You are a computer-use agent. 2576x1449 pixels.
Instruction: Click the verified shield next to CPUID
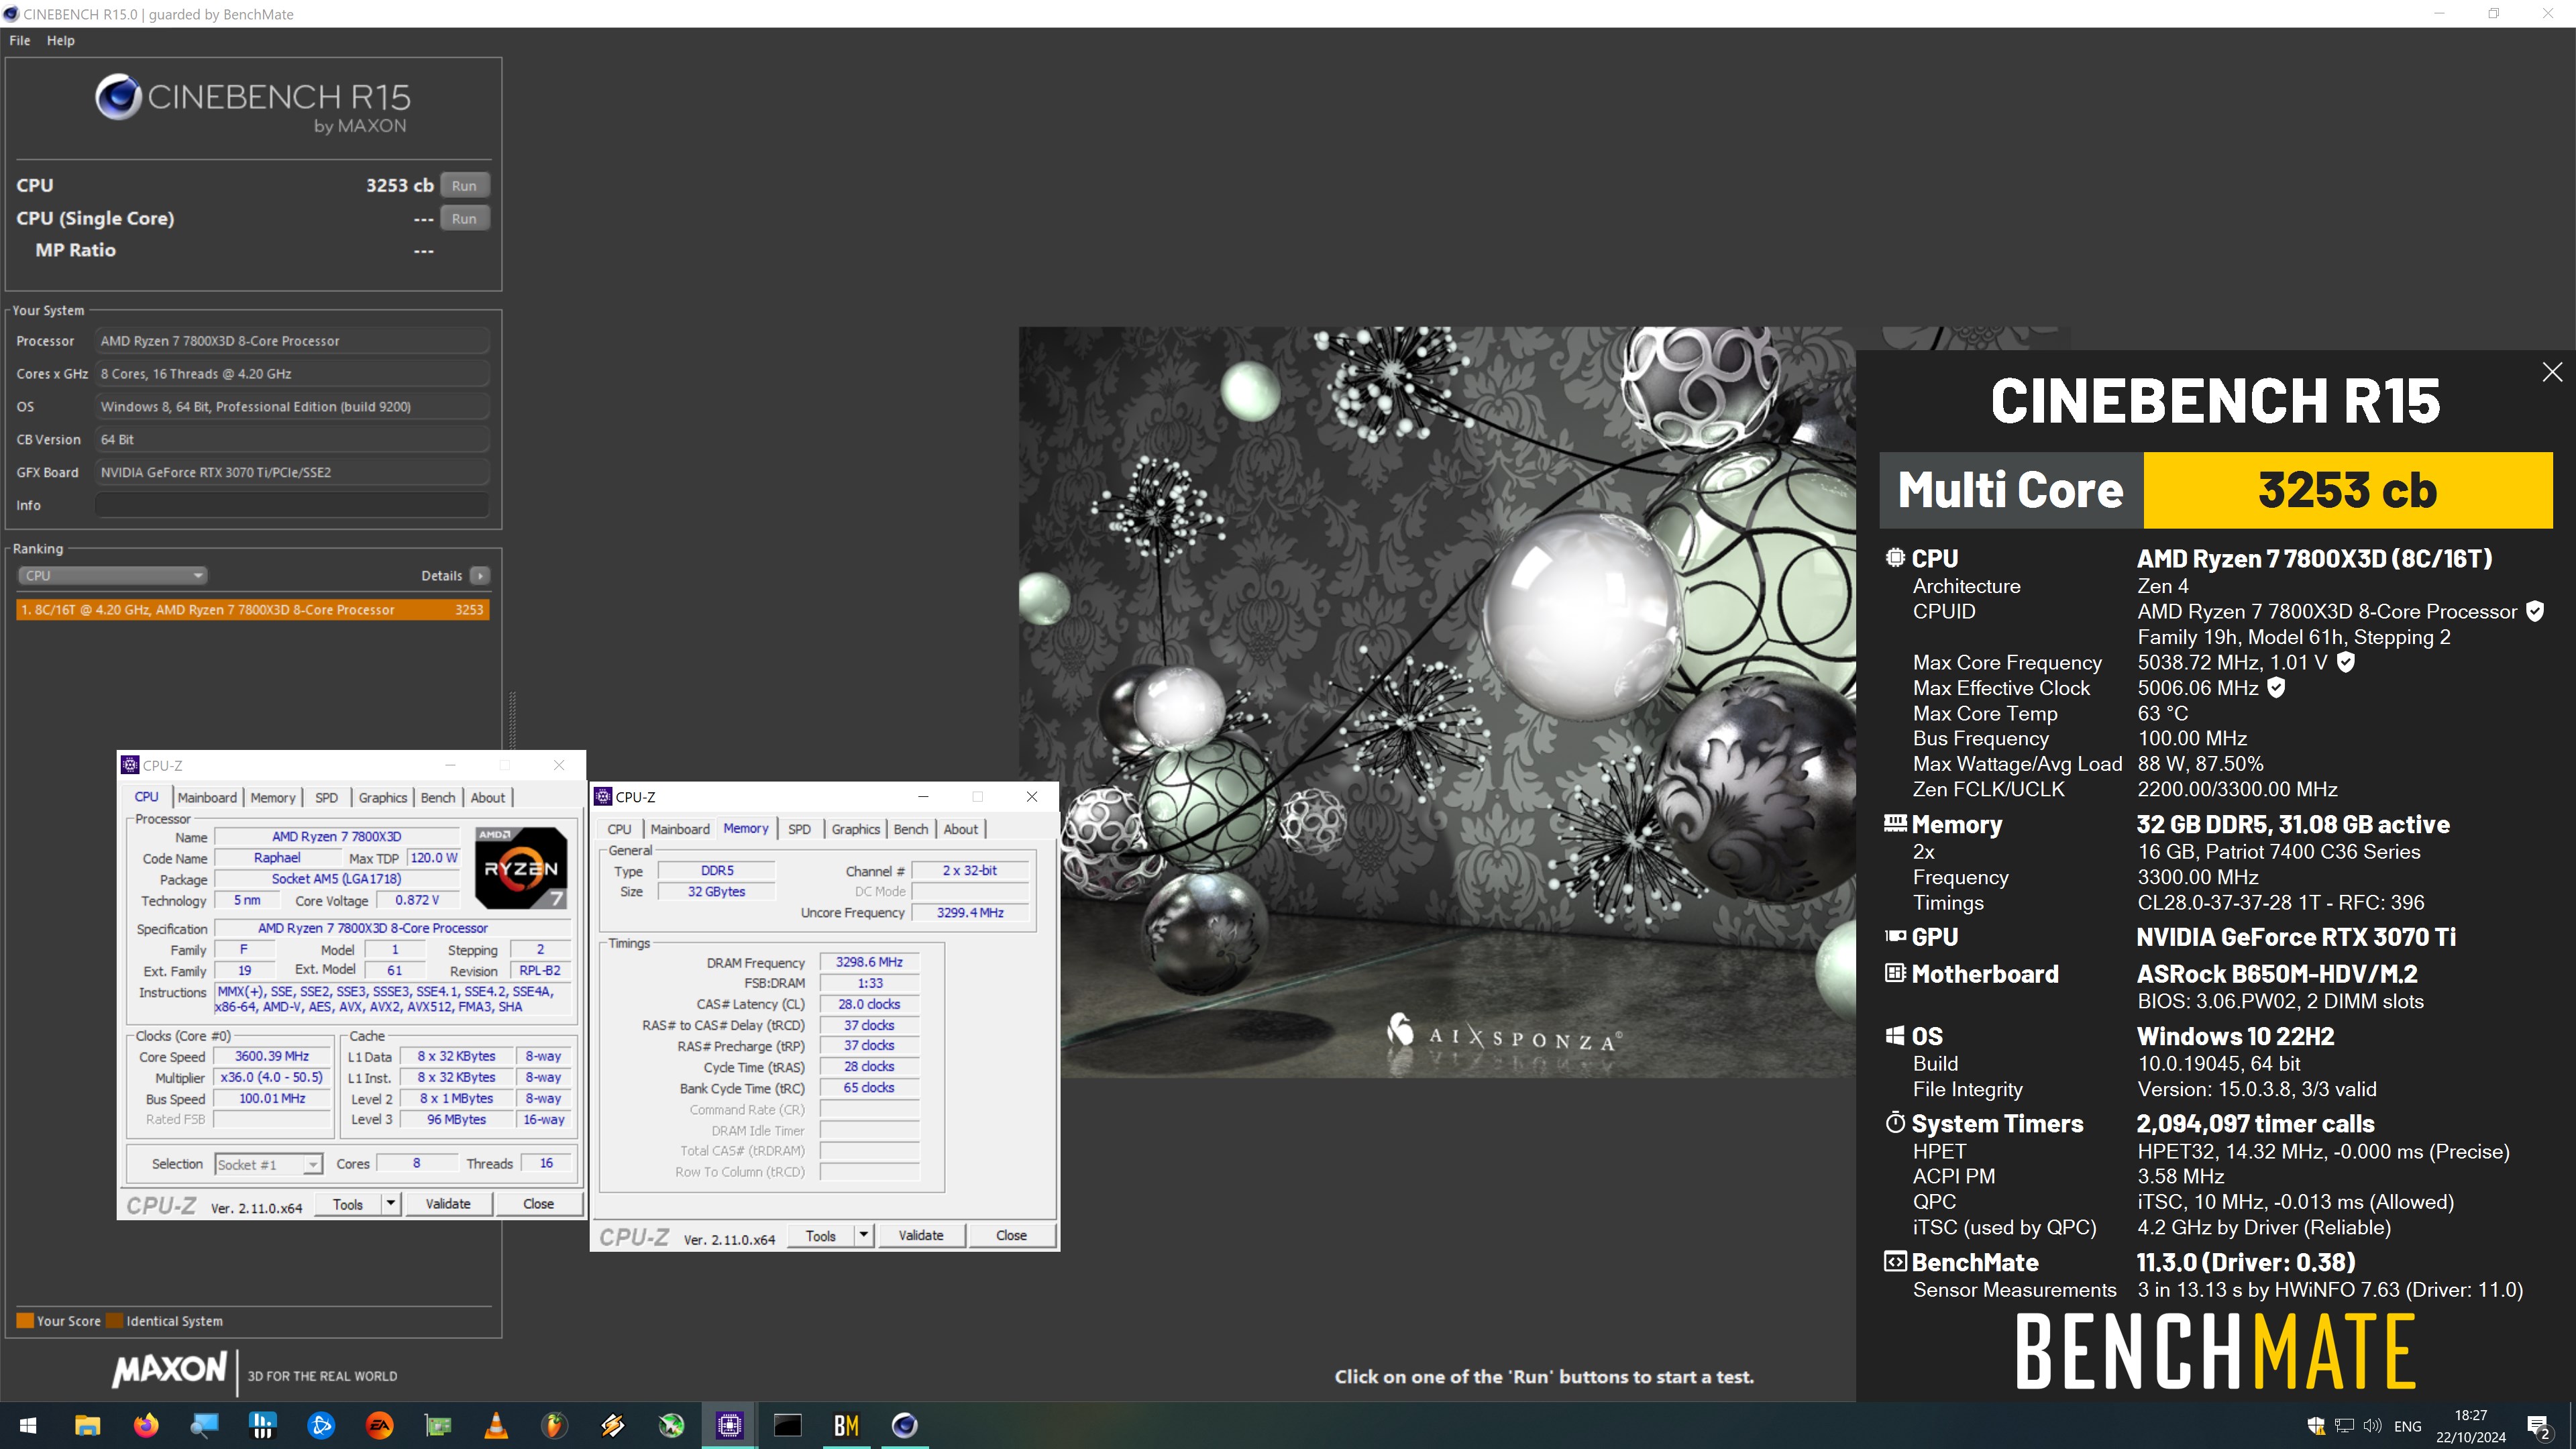click(2535, 611)
